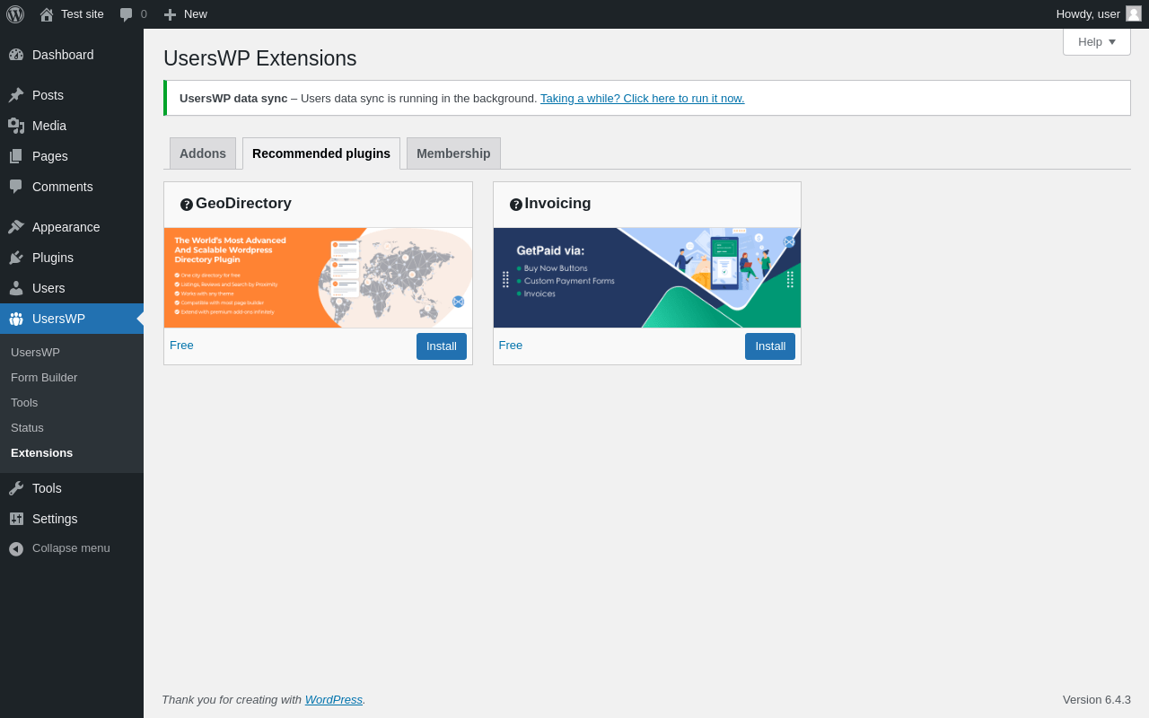Switch to the Membership tab
This screenshot has height=718, width=1149.
[453, 153]
